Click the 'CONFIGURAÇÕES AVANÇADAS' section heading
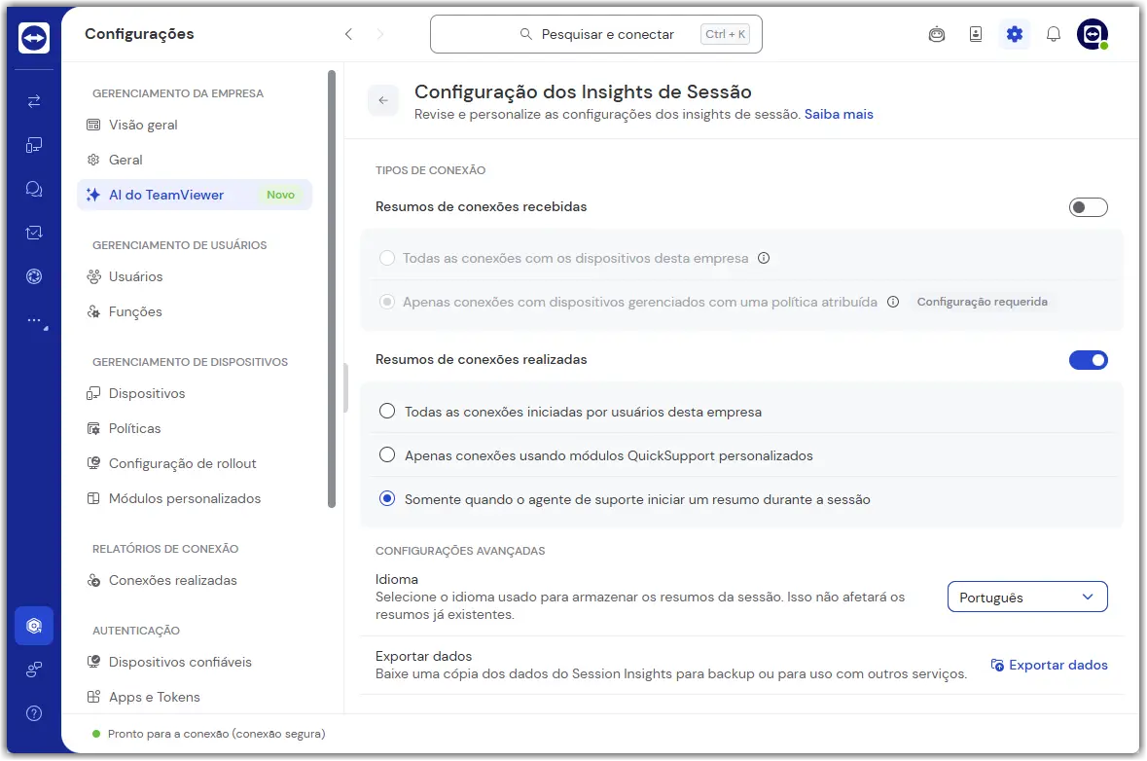1147x761 pixels. pos(460,551)
